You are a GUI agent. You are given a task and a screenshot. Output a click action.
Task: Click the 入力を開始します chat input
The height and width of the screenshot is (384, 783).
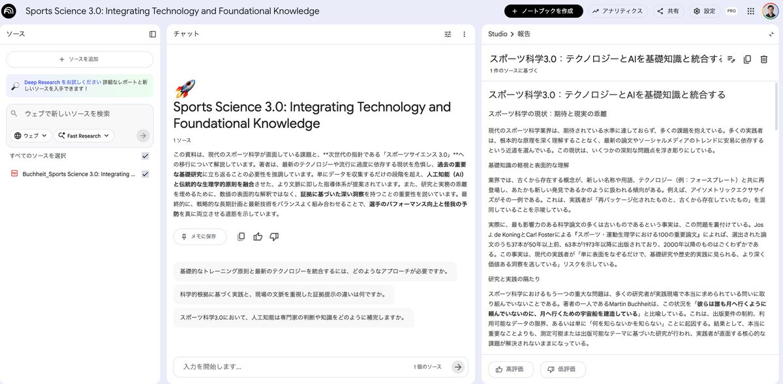pos(294,367)
